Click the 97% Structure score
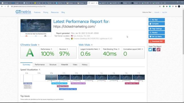184x103 pixels. coord(64,54)
